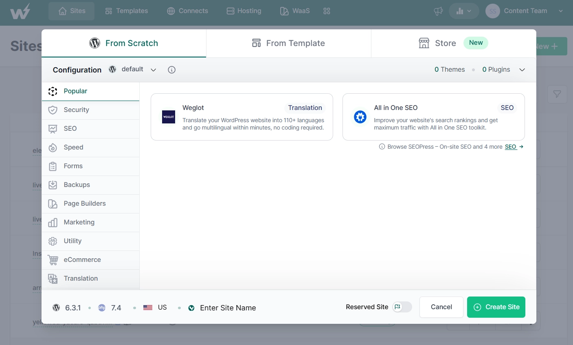Open the Sites navigation item
Image resolution: width=573 pixels, height=345 pixels.
click(x=72, y=11)
